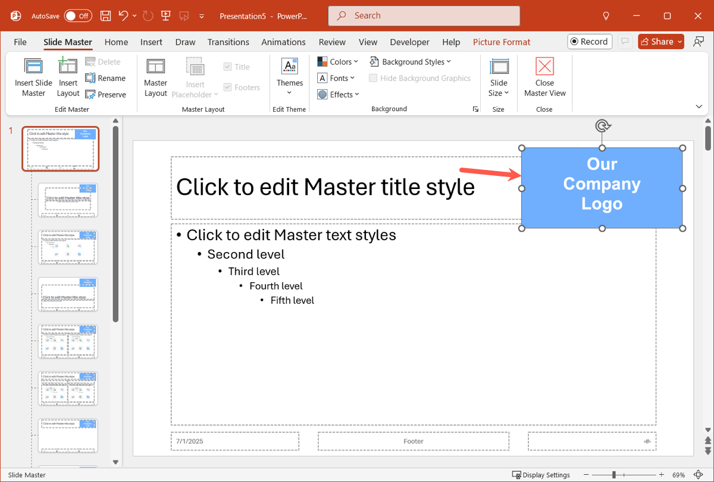
Task: Click the Save icon in title bar
Action: (105, 16)
